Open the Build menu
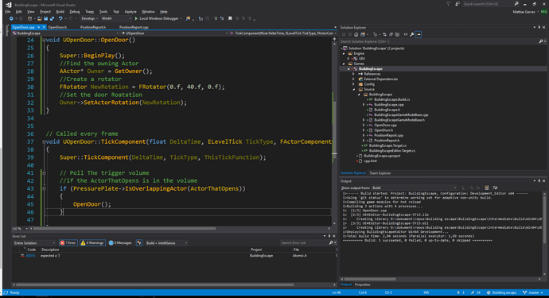This screenshot has width=549, height=298. [60, 12]
